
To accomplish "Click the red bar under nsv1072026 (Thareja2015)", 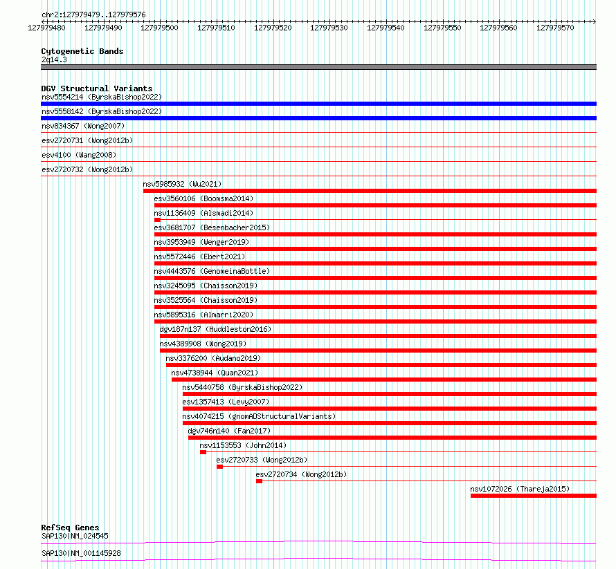I will 534,496.
